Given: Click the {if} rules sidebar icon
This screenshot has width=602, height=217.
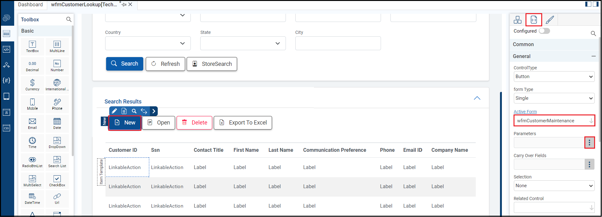Looking at the screenshot, I should click(x=6, y=81).
